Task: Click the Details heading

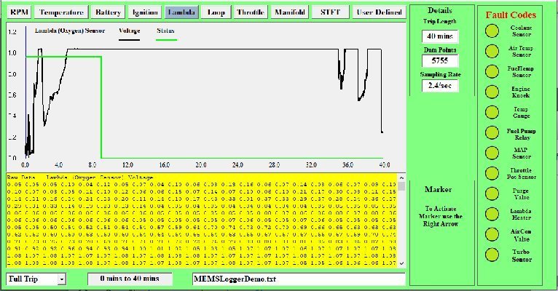Action: (440, 10)
